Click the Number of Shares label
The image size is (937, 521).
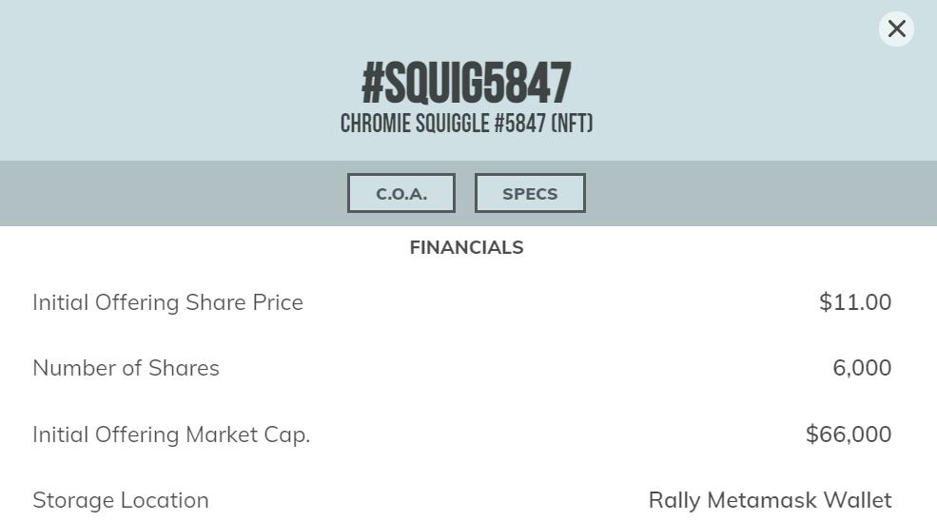[x=126, y=368]
